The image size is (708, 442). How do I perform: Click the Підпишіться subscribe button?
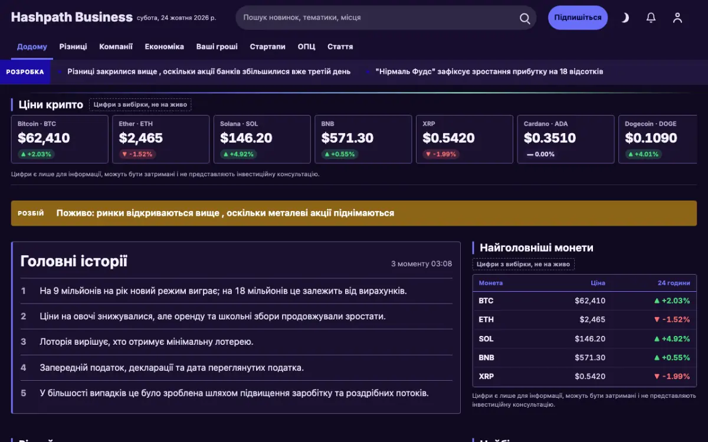pyautogui.click(x=578, y=18)
